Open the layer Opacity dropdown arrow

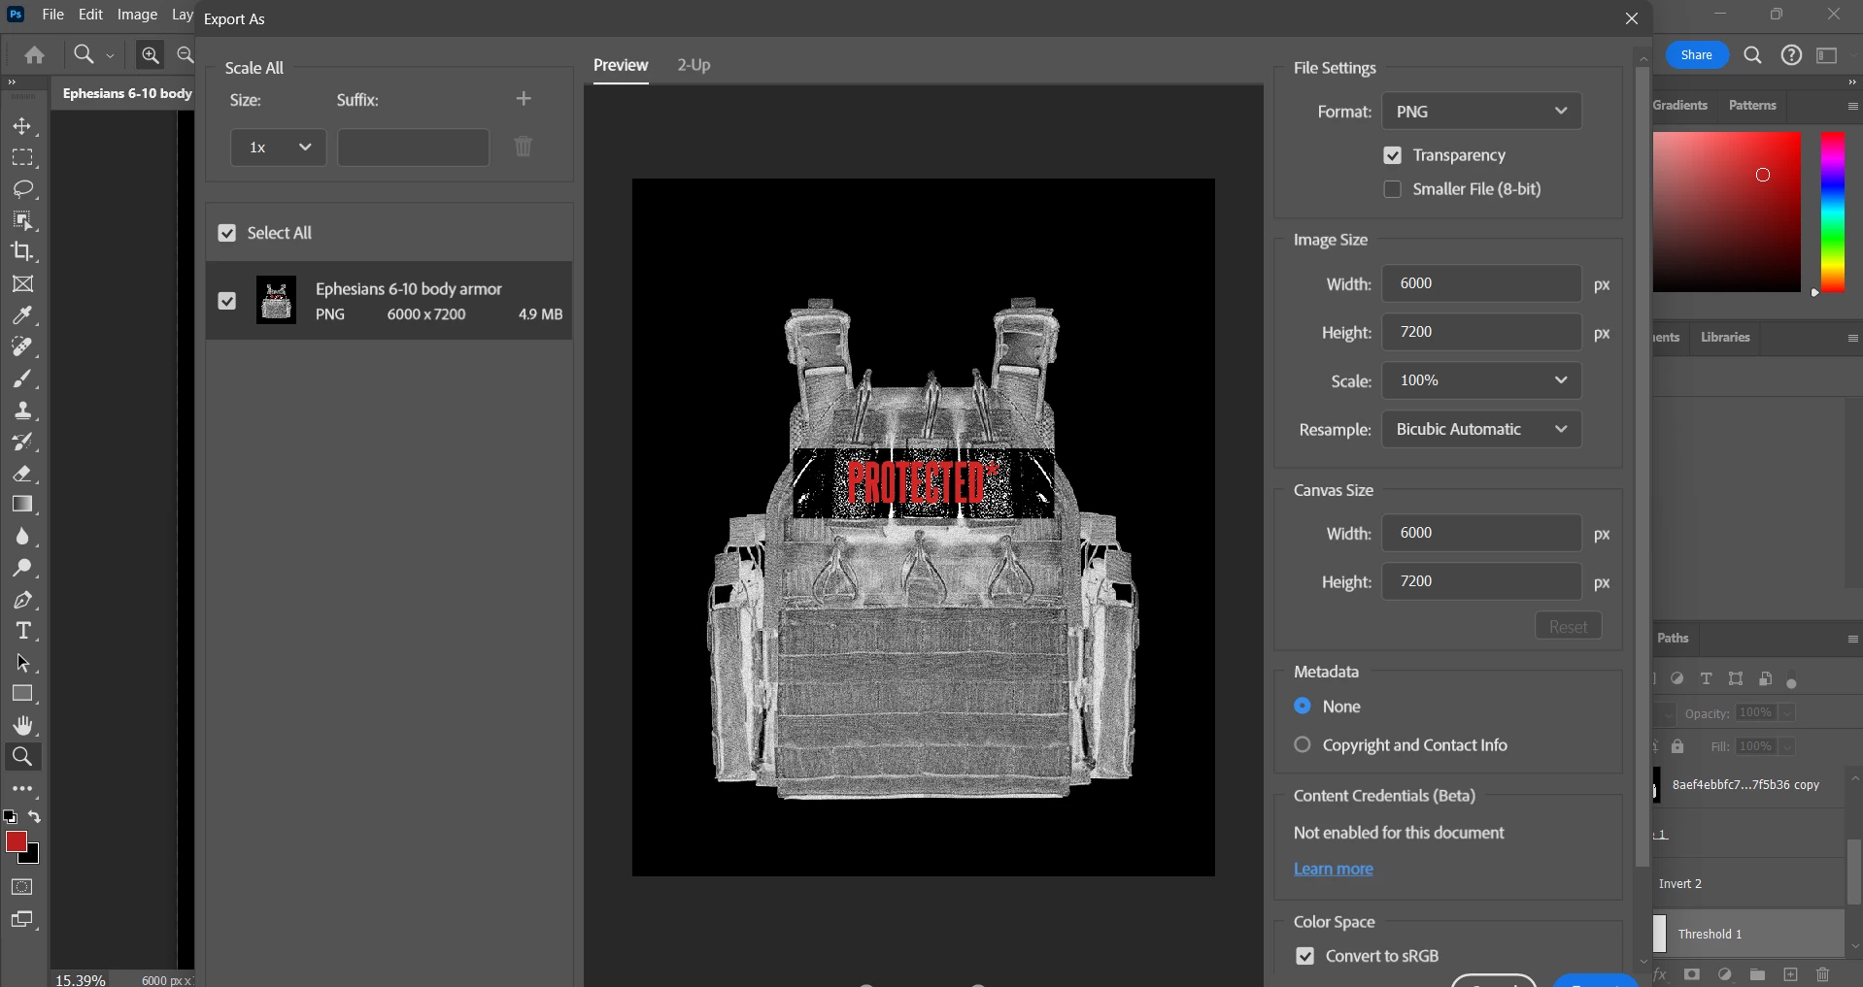point(1788,713)
